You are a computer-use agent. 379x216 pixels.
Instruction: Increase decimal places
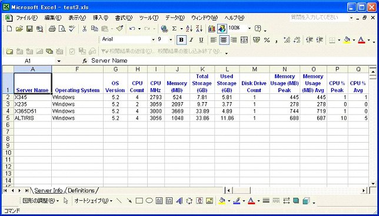(x=287, y=40)
